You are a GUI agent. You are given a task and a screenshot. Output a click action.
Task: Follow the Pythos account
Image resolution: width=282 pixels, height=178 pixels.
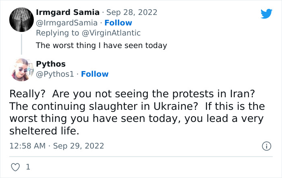(95, 74)
